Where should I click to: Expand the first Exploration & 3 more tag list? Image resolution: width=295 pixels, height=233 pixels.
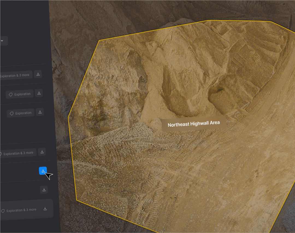[15, 75]
